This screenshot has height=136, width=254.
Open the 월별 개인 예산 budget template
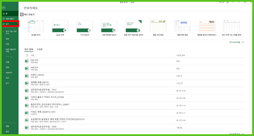pyautogui.click(x=183, y=26)
